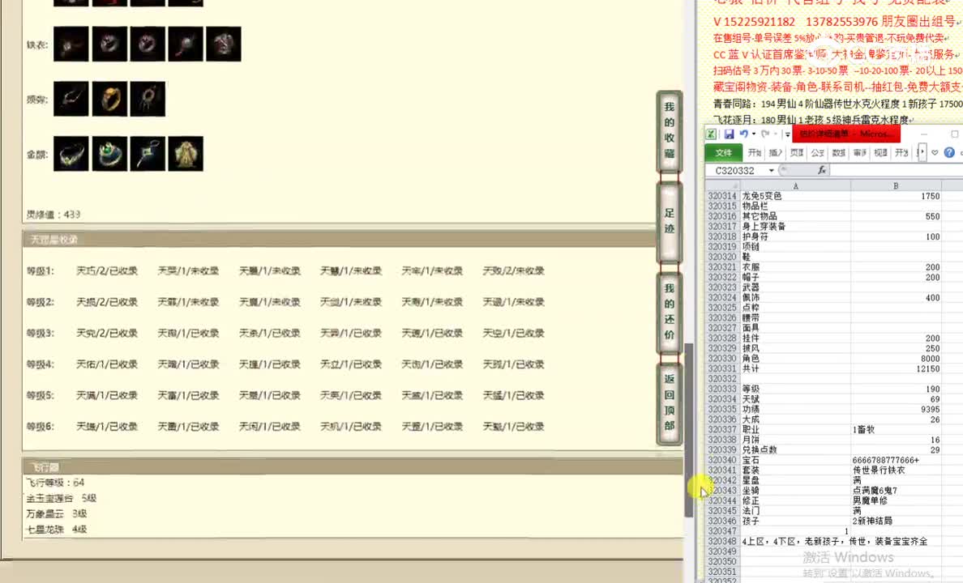Select the 角色 cell in column A
This screenshot has height=583, width=963.
pos(795,359)
